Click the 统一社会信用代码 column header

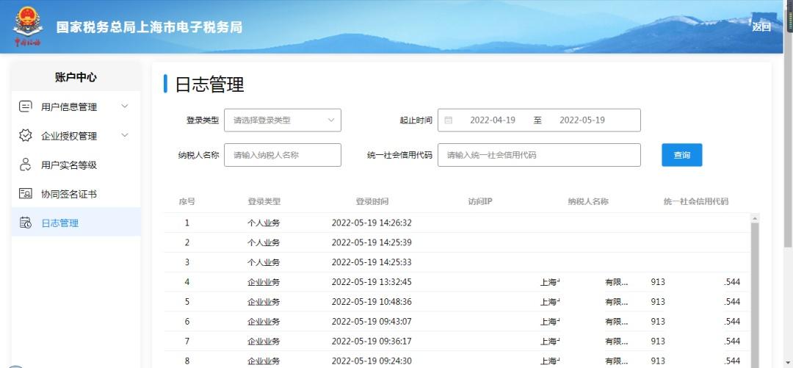[696, 201]
